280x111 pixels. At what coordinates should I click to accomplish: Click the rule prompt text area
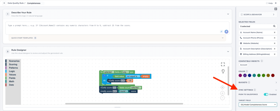pos(117,28)
